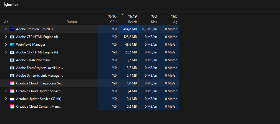Screen dimensions: 280x124
Task: Click the Adobe TeamProjectsLocalHub process icon
Action: (12, 68)
